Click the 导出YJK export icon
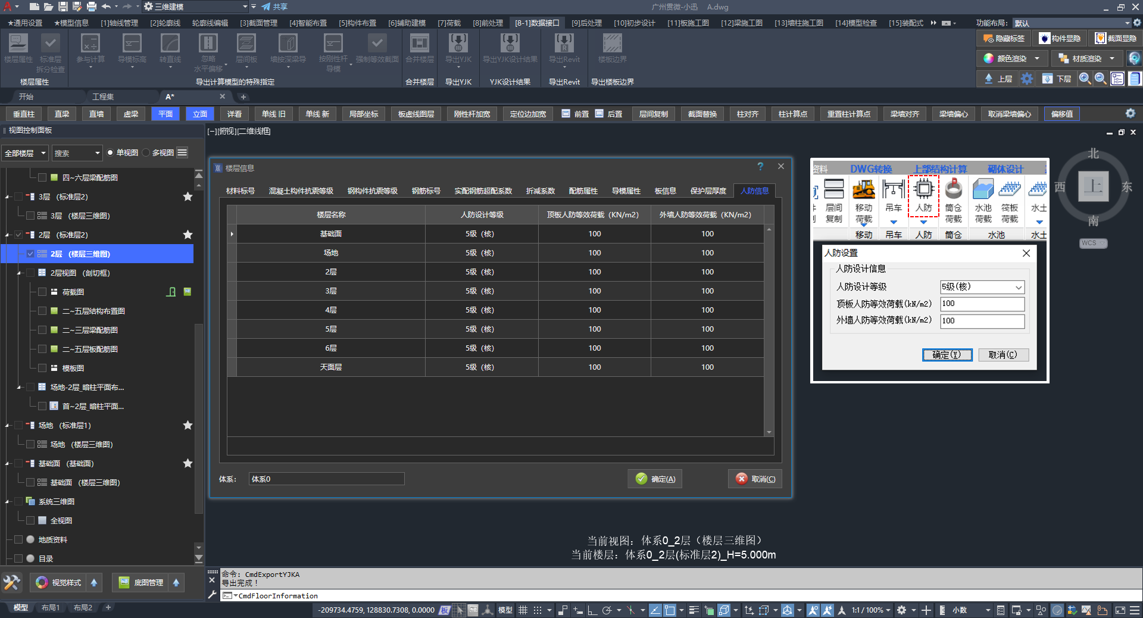The width and height of the screenshot is (1143, 618). 458,44
